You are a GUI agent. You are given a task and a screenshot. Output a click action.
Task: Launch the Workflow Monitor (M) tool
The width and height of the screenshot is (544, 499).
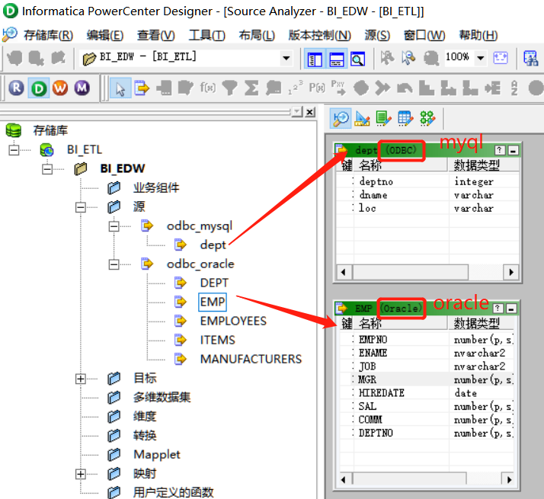coord(82,88)
